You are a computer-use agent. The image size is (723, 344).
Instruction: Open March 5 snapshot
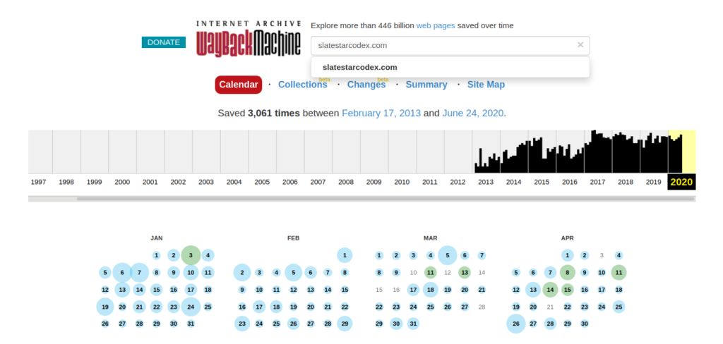tap(447, 255)
